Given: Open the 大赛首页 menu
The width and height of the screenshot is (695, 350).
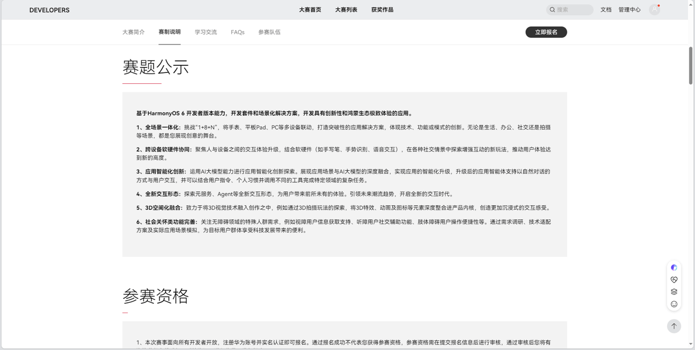Looking at the screenshot, I should pos(310,10).
